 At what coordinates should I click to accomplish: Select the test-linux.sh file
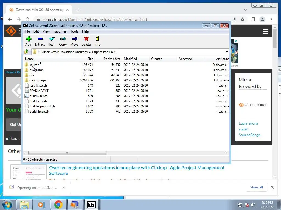pos(38,86)
